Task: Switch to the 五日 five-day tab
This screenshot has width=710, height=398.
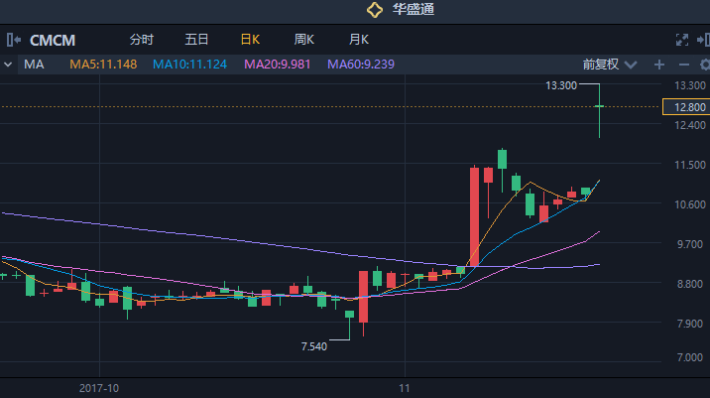Action: (x=196, y=40)
